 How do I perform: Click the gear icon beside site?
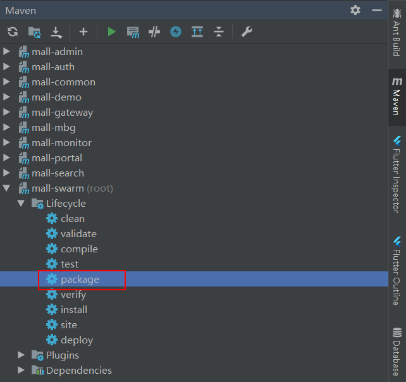click(x=52, y=325)
